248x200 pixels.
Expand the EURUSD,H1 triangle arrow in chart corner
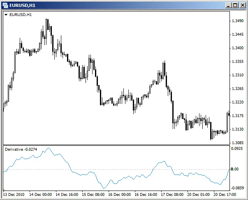click(7, 15)
